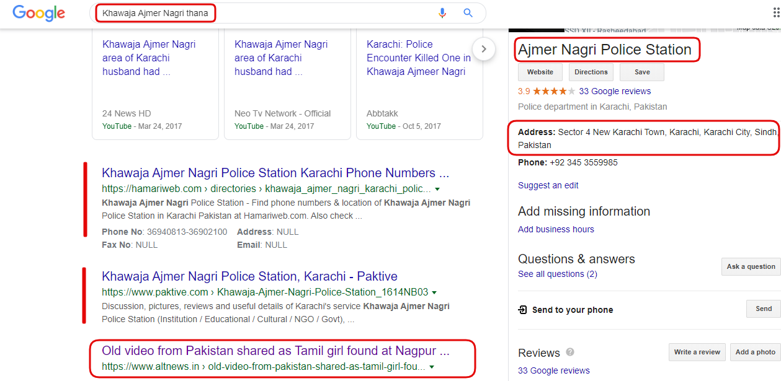Click the 3.9 rating number

point(524,91)
